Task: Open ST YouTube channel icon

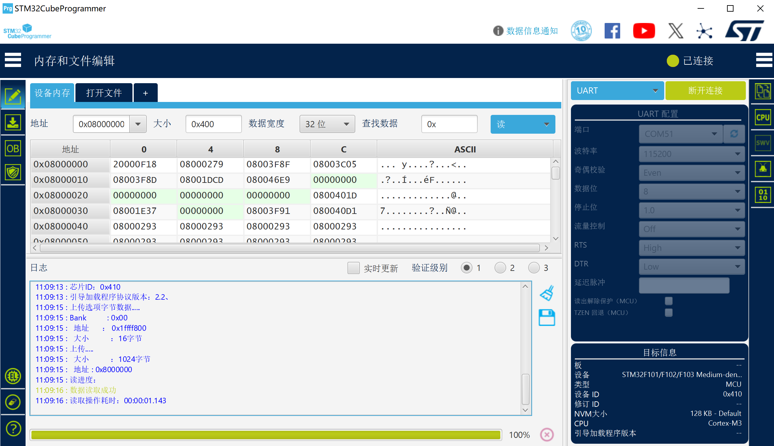Action: (644, 31)
